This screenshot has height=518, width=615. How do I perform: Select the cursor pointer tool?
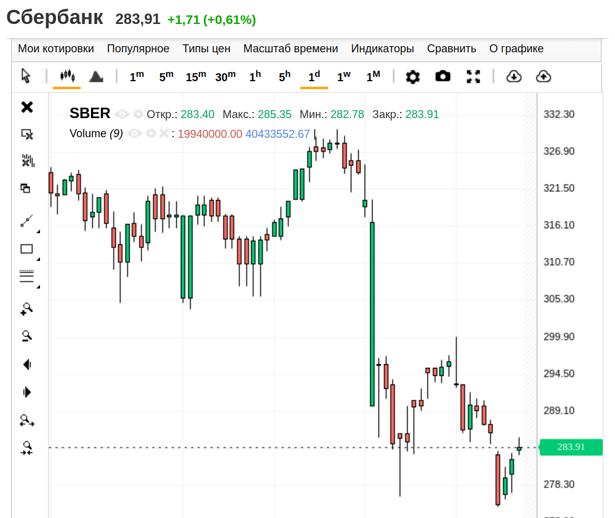pyautogui.click(x=26, y=76)
